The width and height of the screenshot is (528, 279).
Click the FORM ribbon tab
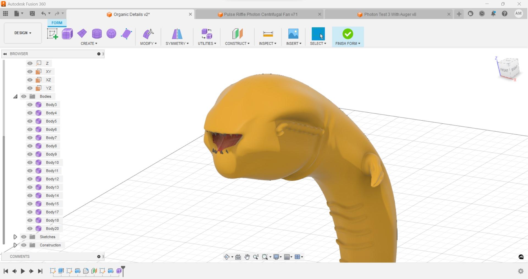click(57, 23)
